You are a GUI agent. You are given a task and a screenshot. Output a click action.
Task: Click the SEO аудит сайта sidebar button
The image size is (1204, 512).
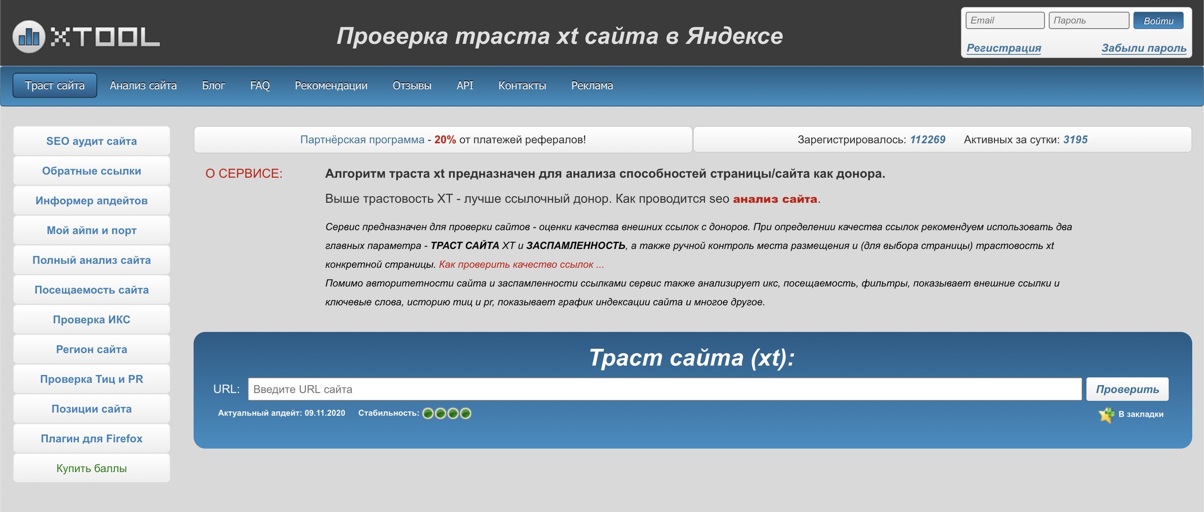click(91, 141)
